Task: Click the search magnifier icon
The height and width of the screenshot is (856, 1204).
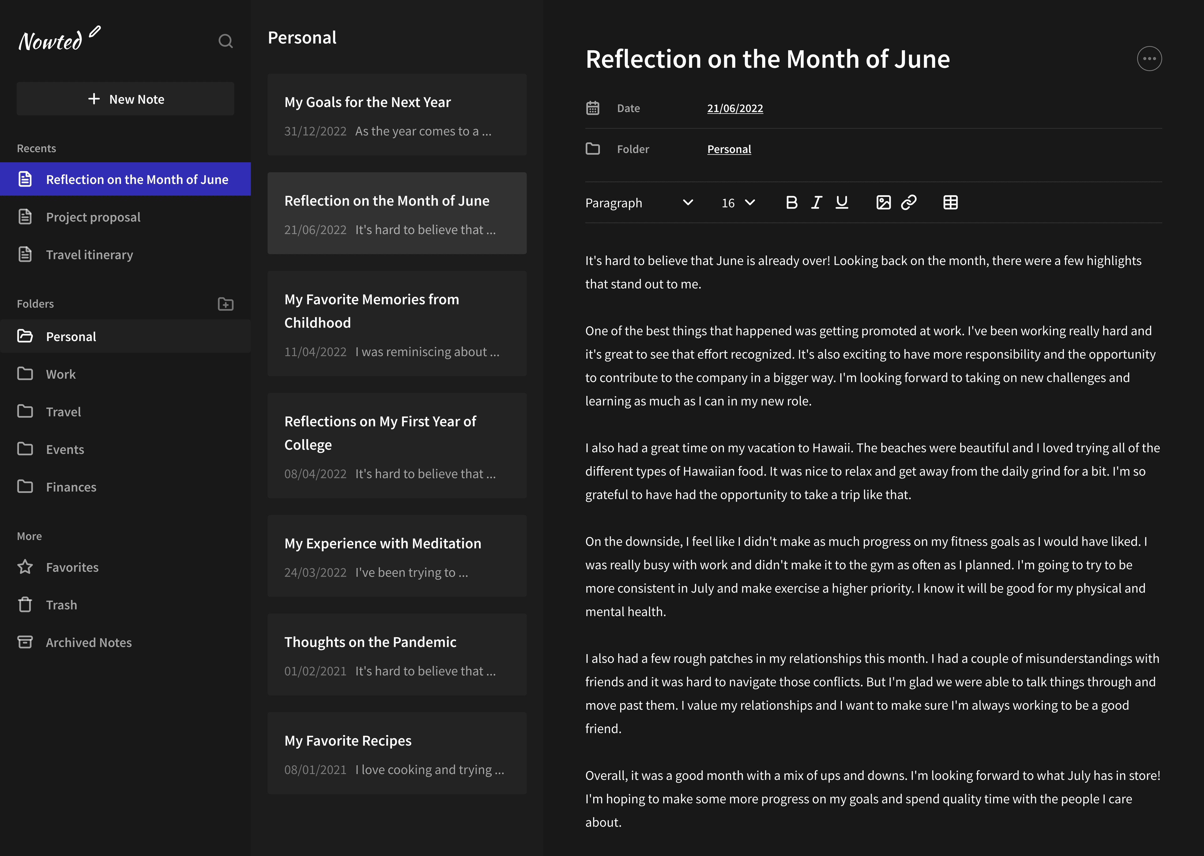Action: coord(226,41)
